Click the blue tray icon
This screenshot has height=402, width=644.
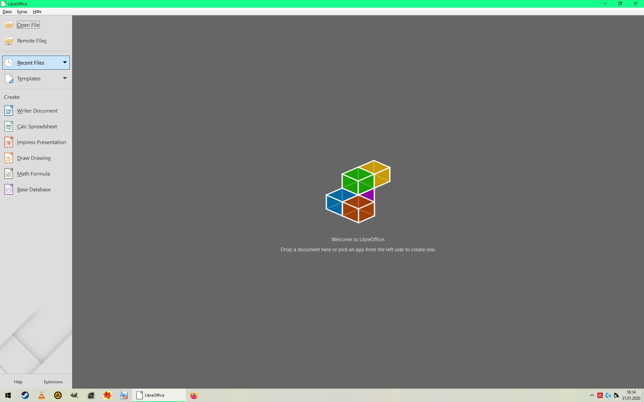point(608,395)
